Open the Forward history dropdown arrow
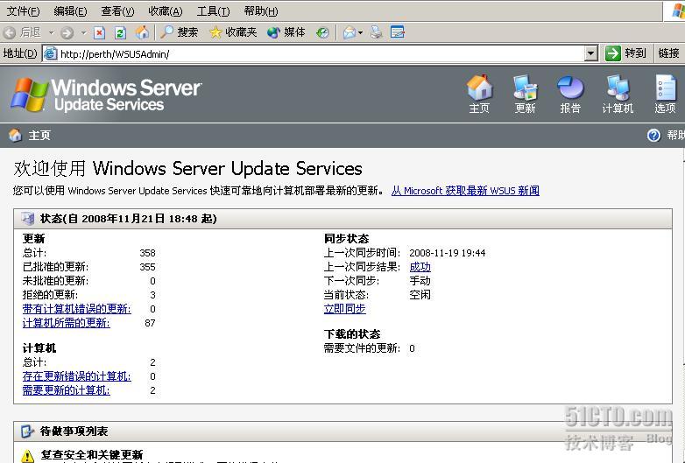The width and height of the screenshot is (685, 463). (x=83, y=32)
